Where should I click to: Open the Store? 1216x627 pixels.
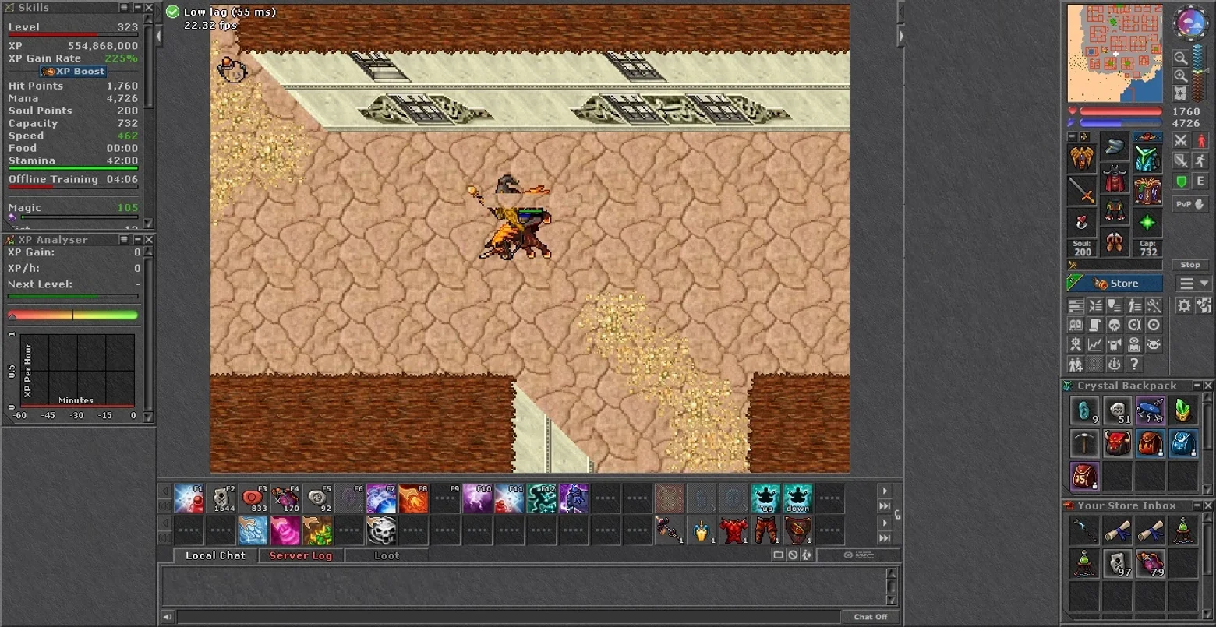tap(1115, 284)
